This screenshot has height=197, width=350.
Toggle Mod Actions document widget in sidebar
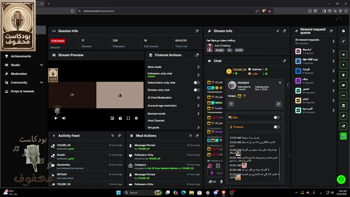click(x=343, y=75)
